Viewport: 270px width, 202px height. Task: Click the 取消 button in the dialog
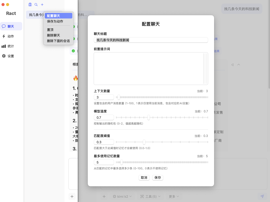[x=144, y=178]
